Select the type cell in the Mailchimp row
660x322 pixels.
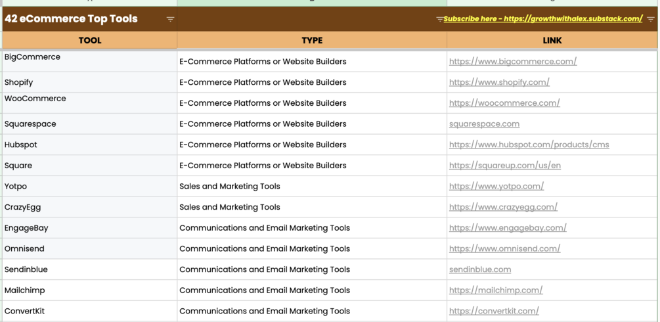coord(312,290)
